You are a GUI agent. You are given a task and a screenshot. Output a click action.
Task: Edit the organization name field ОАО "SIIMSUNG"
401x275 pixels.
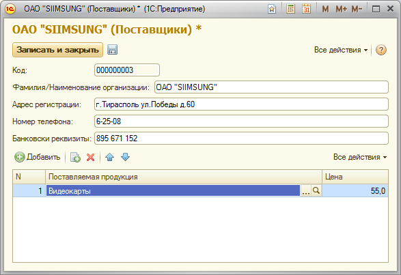[271, 87]
